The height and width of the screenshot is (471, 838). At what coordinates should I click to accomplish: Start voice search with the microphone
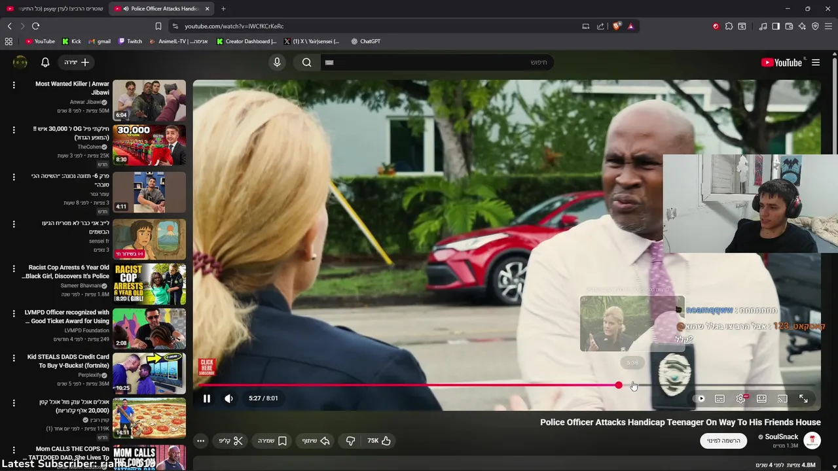pyautogui.click(x=277, y=62)
